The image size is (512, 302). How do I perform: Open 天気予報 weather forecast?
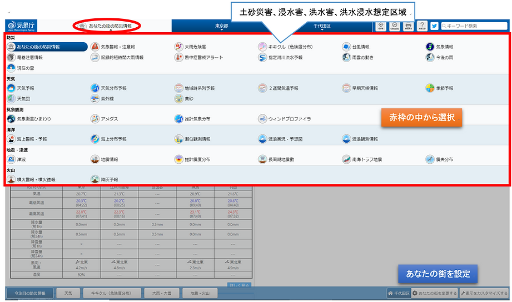(x=21, y=88)
